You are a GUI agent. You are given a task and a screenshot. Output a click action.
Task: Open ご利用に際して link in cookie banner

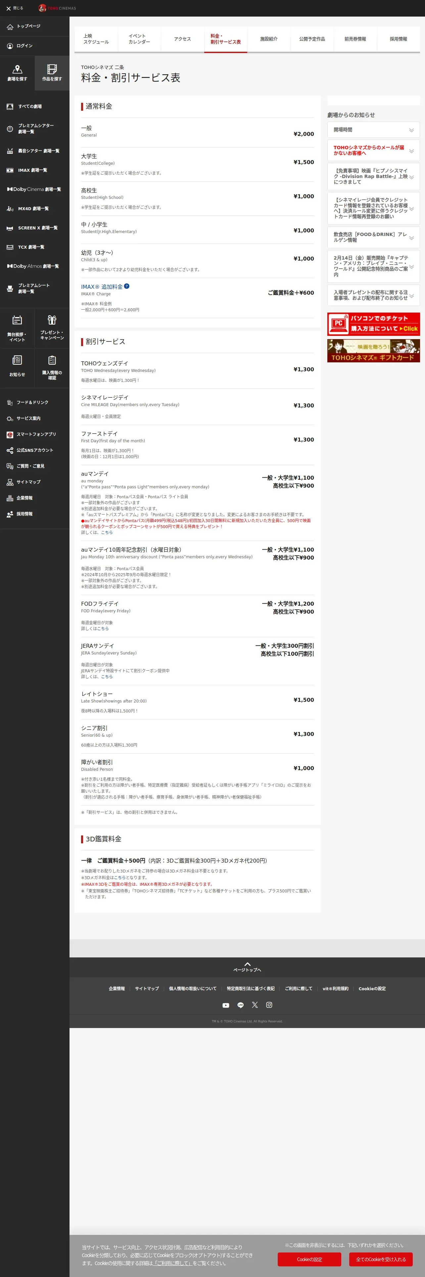[173, 1263]
